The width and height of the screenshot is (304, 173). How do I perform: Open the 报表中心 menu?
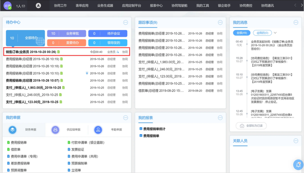(156, 6)
